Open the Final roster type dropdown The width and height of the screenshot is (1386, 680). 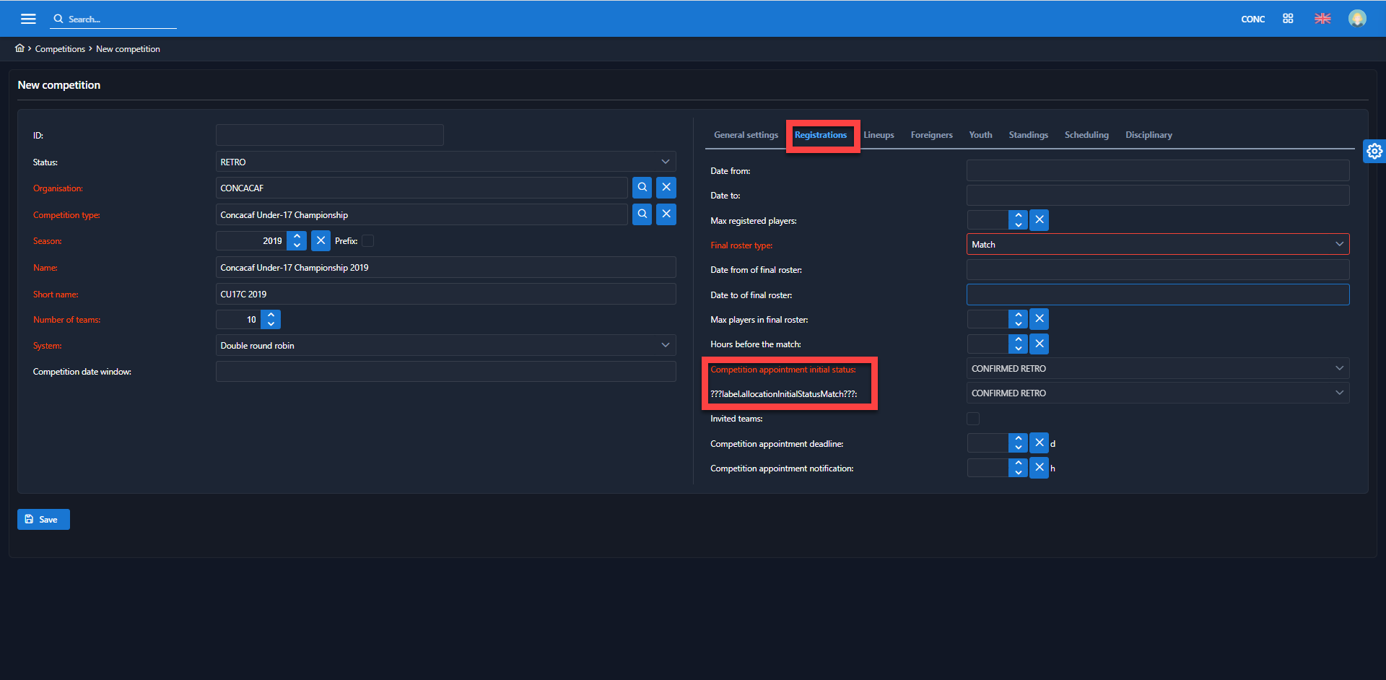[1157, 245]
